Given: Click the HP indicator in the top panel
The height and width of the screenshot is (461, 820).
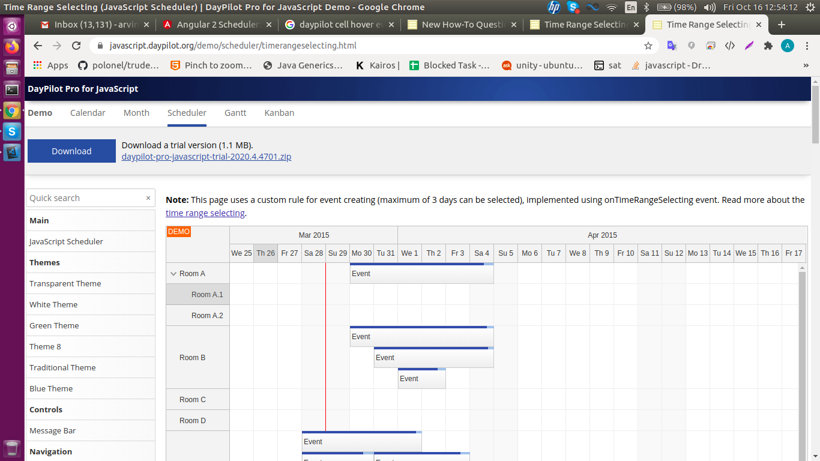Looking at the screenshot, I should (553, 7).
